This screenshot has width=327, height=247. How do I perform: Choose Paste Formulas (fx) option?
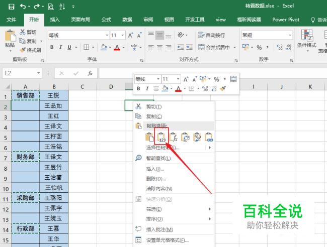174,137
